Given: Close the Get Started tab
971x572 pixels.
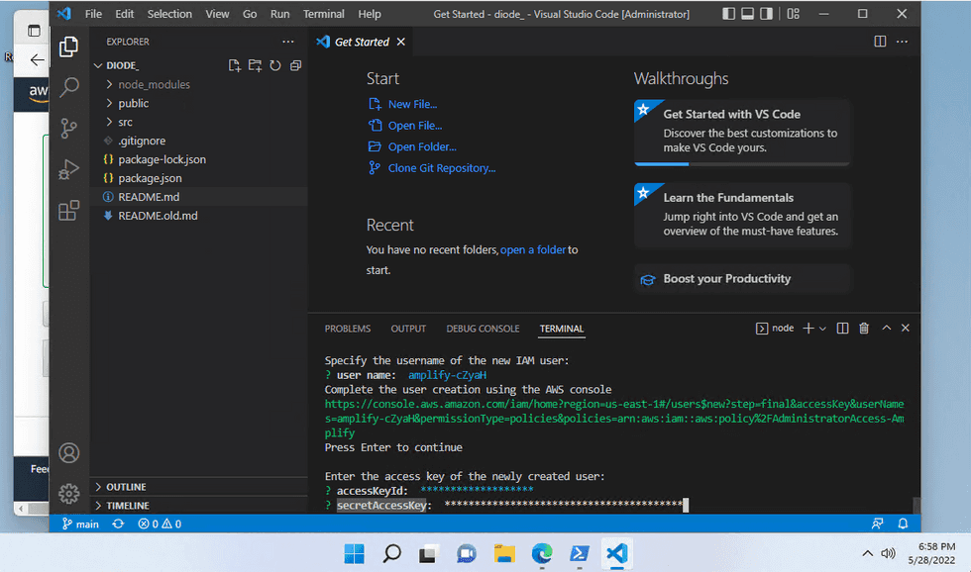Looking at the screenshot, I should (x=401, y=42).
